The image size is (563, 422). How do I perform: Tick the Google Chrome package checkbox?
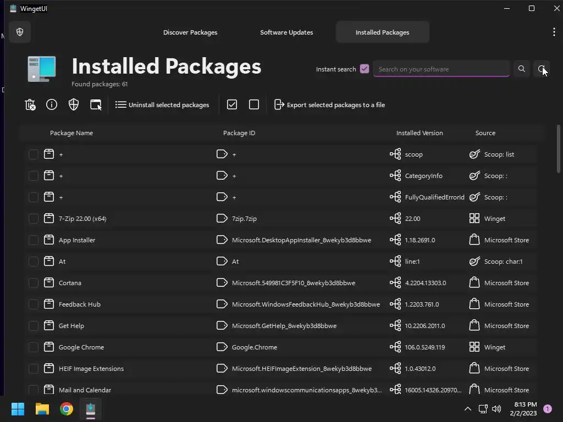click(x=34, y=347)
